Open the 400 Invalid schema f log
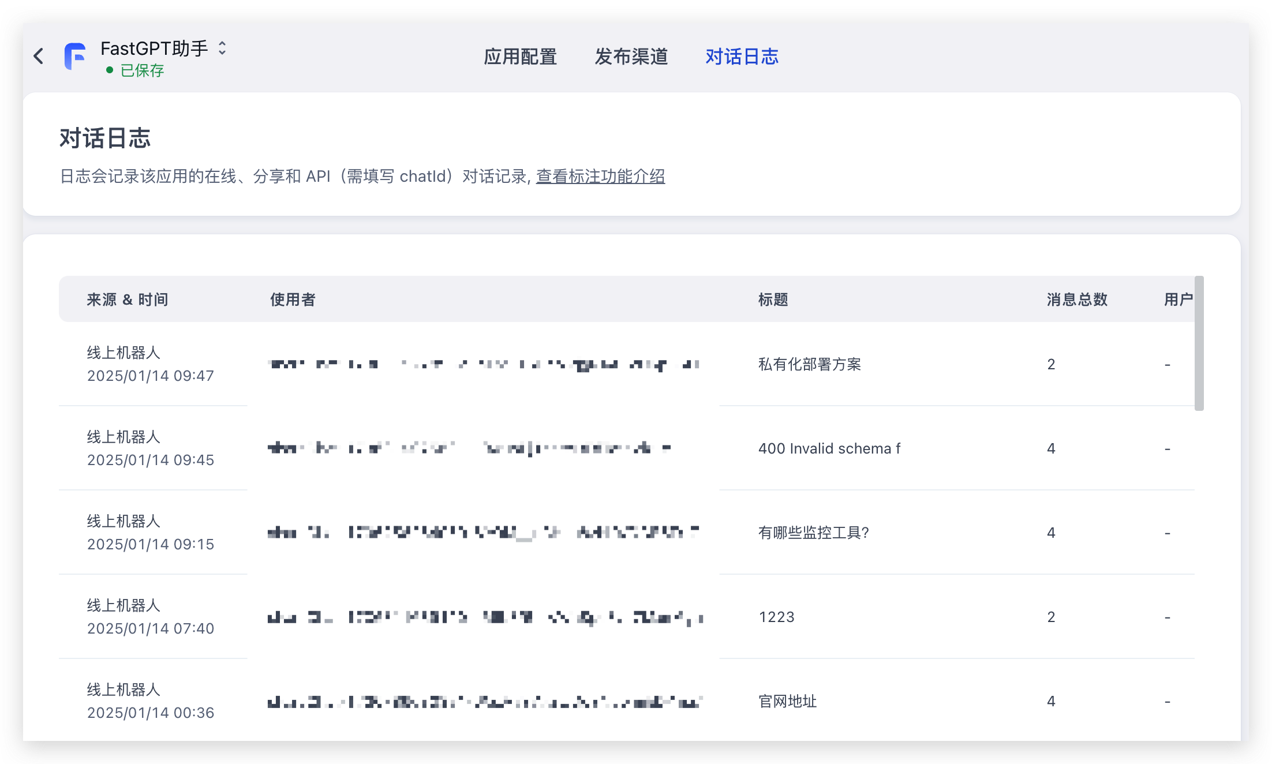This screenshot has width=1272, height=764. [x=829, y=448]
